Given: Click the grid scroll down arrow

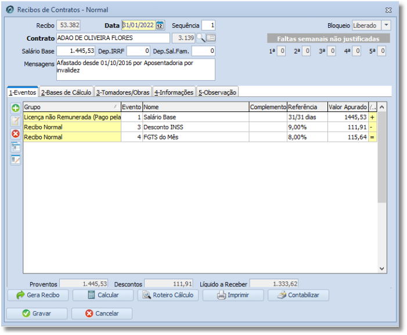Looking at the screenshot, I should click(382, 269).
